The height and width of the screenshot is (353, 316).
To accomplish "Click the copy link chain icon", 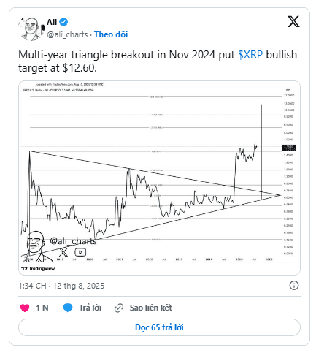I will [x=119, y=308].
